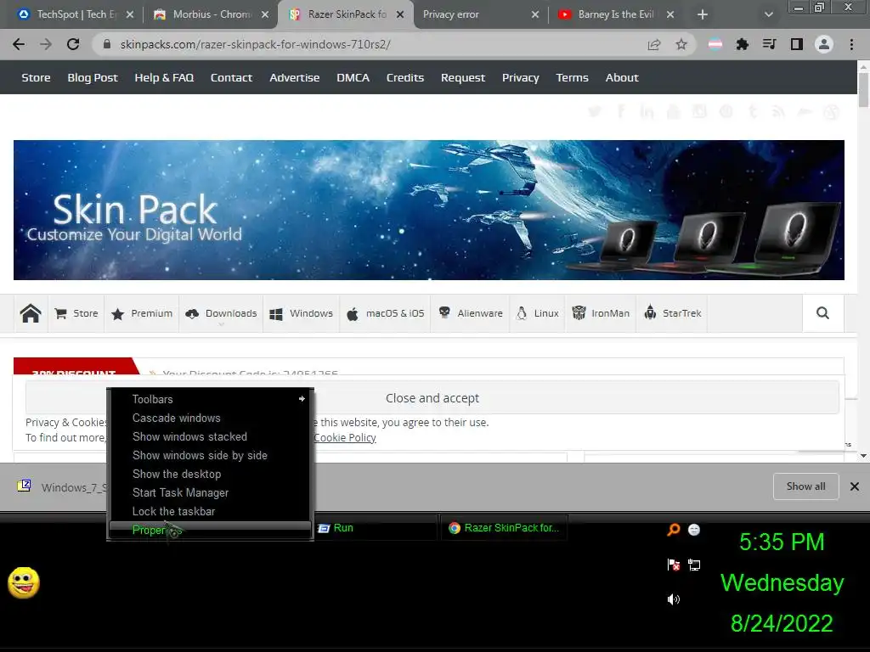
Task: Open the IronMan navigation item
Action: [601, 313]
